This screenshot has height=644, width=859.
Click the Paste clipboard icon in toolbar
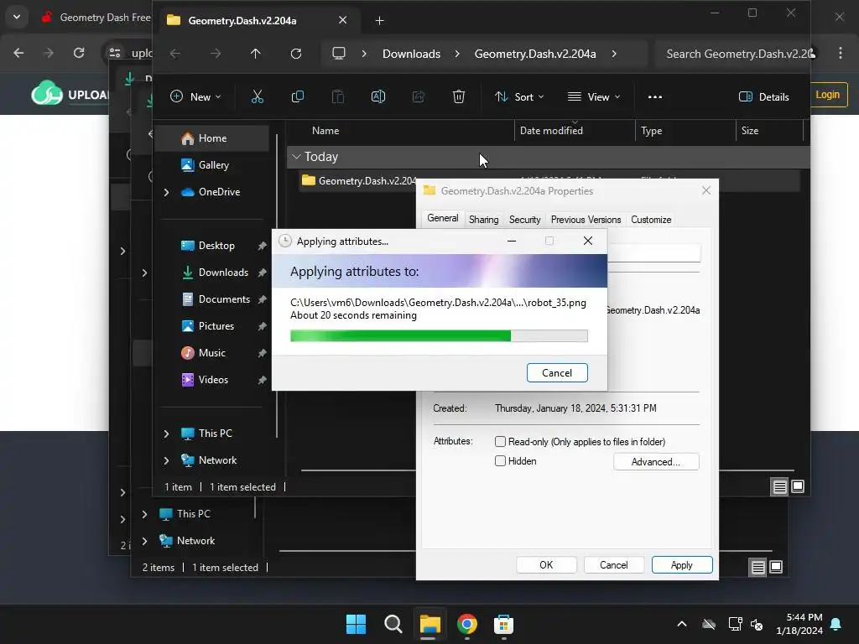[x=338, y=97]
